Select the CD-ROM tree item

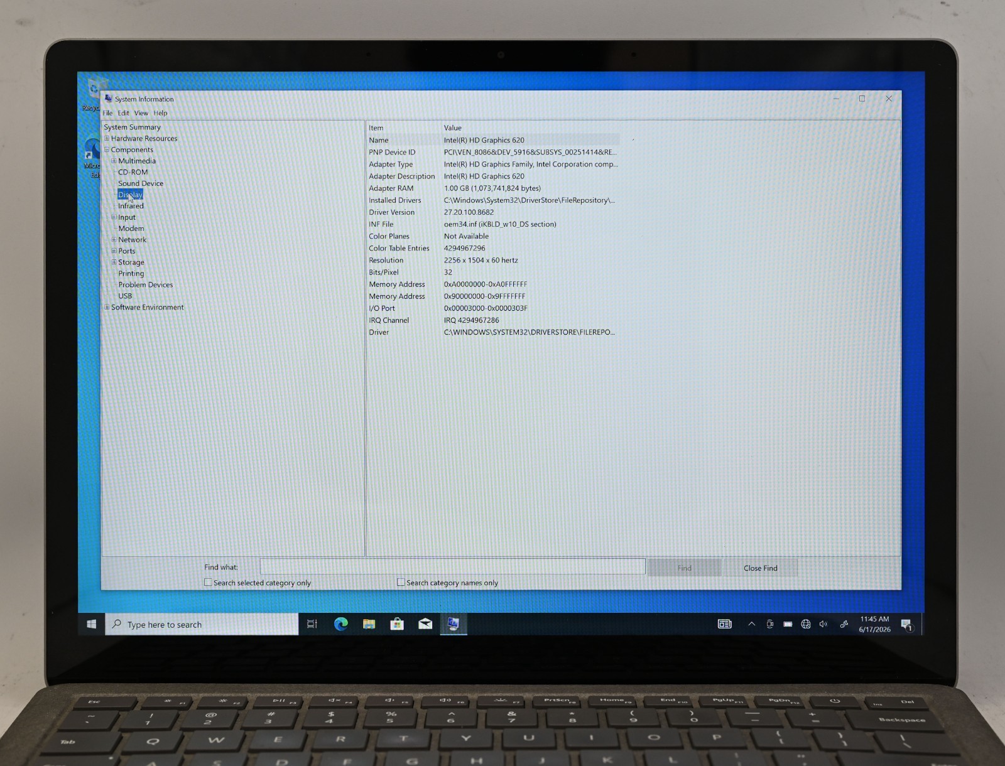click(x=133, y=172)
